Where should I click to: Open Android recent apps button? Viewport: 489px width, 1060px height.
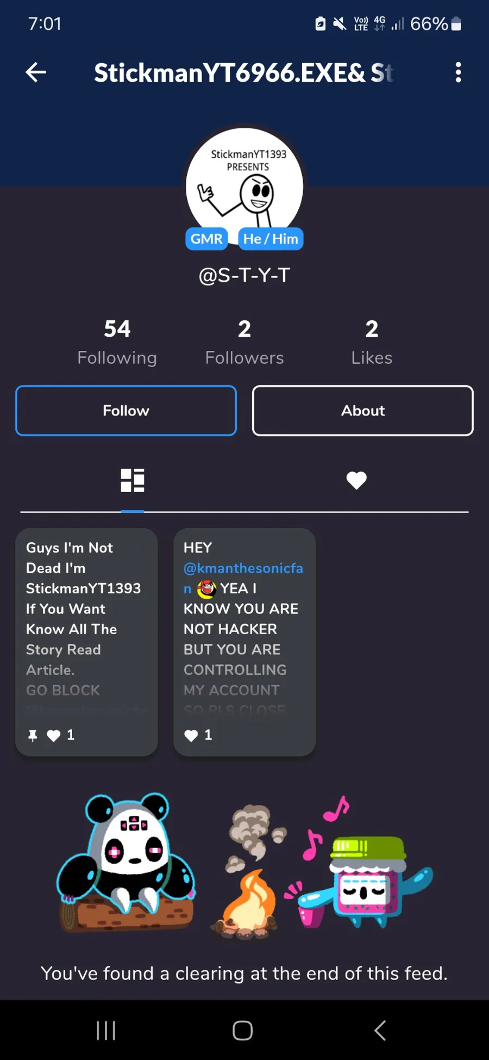[106, 1030]
